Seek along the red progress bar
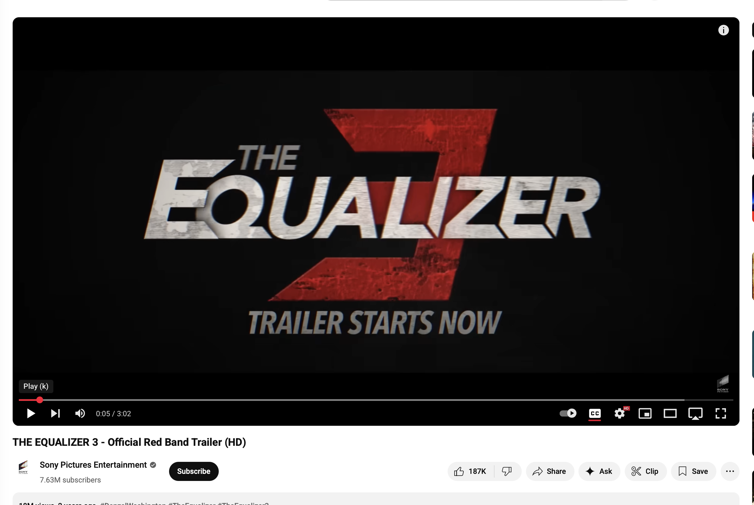 tap(376, 400)
